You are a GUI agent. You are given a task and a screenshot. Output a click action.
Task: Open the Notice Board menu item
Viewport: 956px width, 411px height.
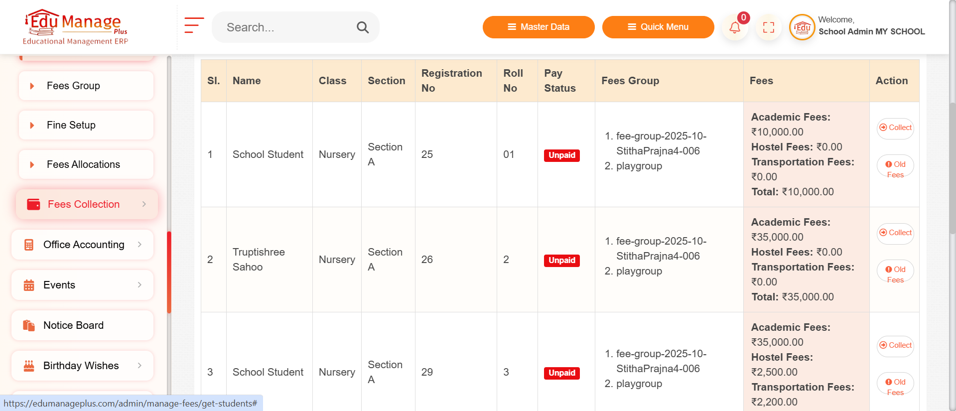[82, 325]
